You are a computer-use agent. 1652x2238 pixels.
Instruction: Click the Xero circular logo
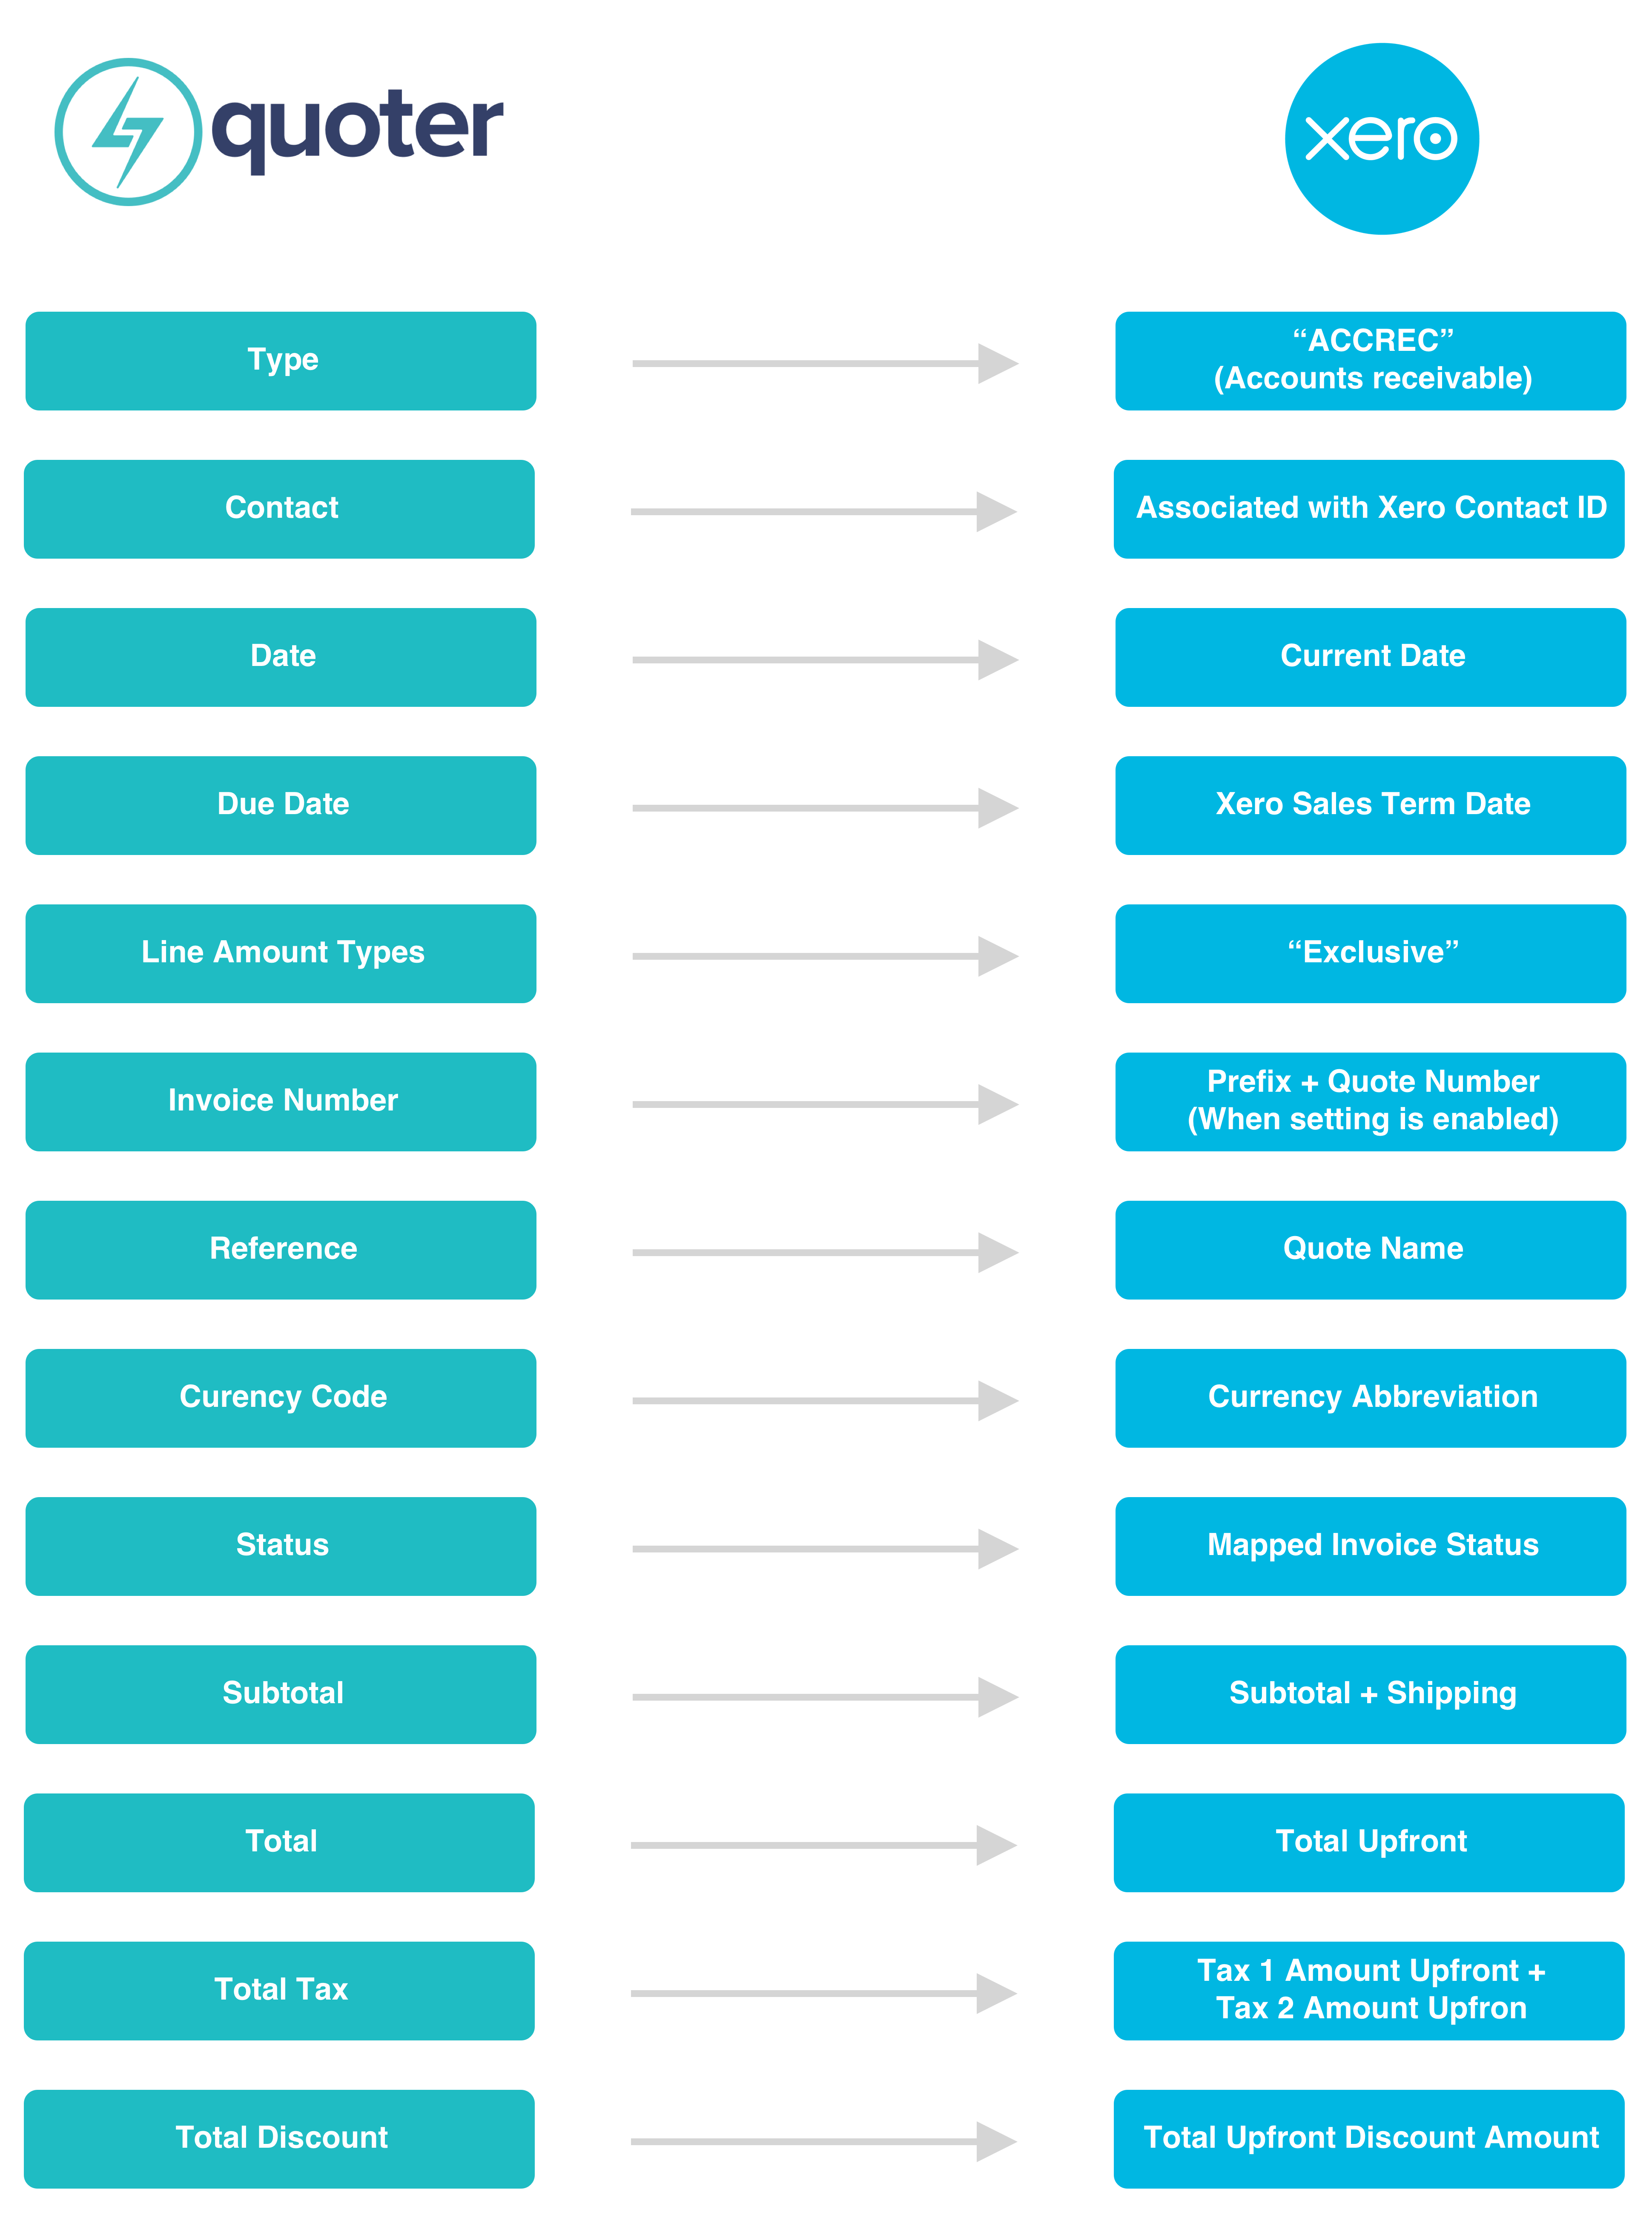(x=1381, y=139)
